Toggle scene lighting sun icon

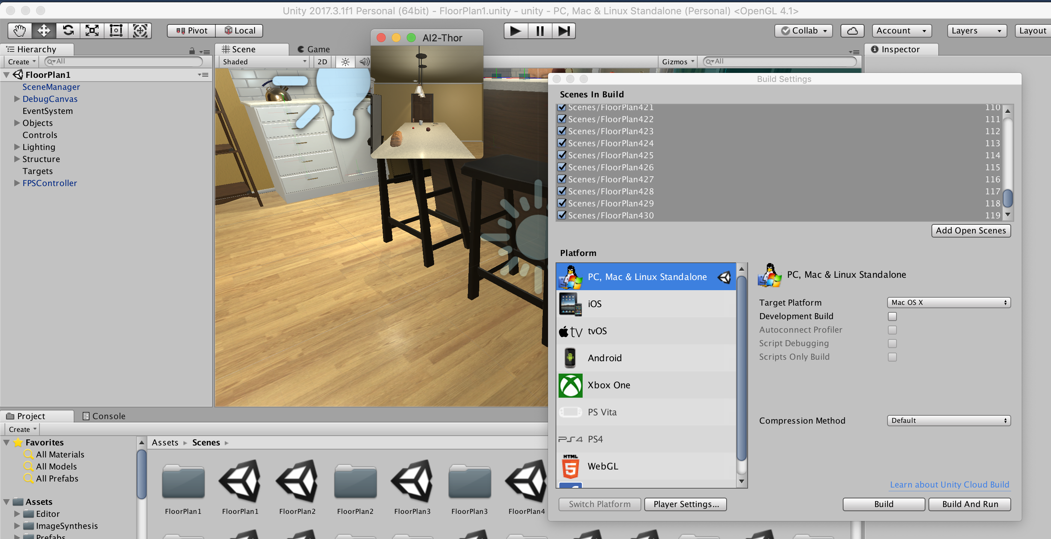click(345, 62)
